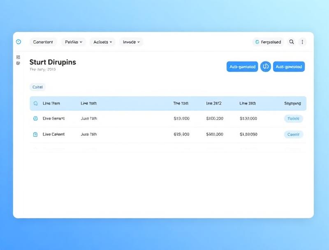Screen dimensions: 329x250
Task: Open the search magnifier icon
Action: 292,42
